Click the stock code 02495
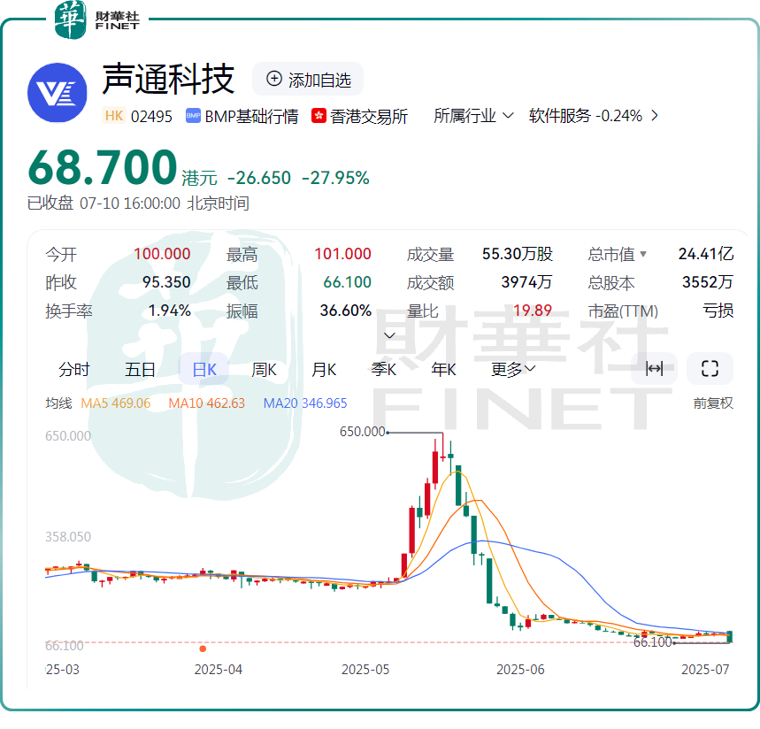The height and width of the screenshot is (729, 760). pyautogui.click(x=151, y=116)
